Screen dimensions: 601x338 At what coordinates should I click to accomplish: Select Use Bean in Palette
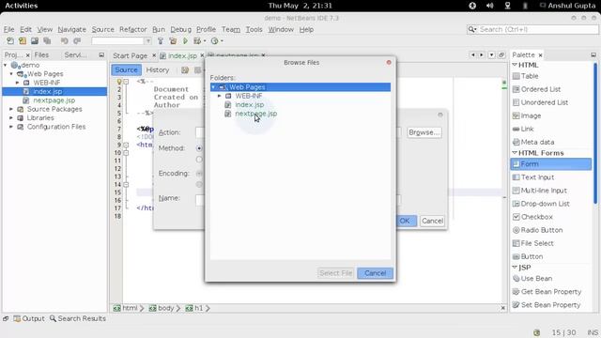coord(536,278)
